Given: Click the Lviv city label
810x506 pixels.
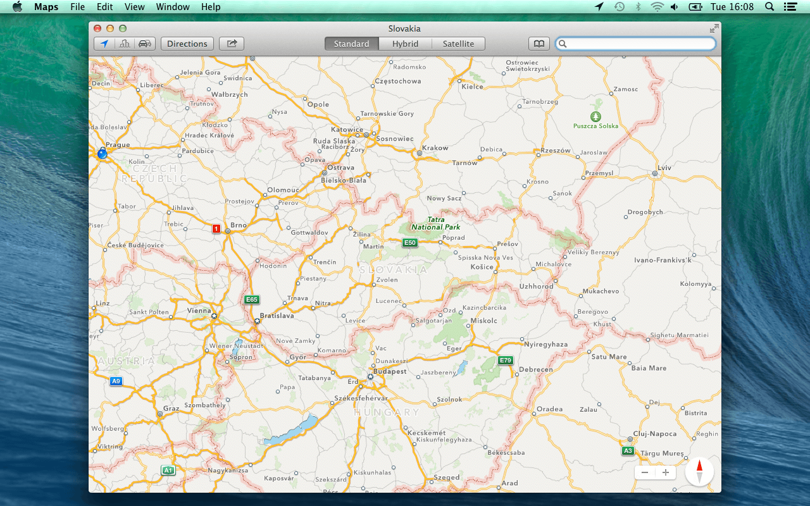Looking at the screenshot, I should click(x=664, y=168).
